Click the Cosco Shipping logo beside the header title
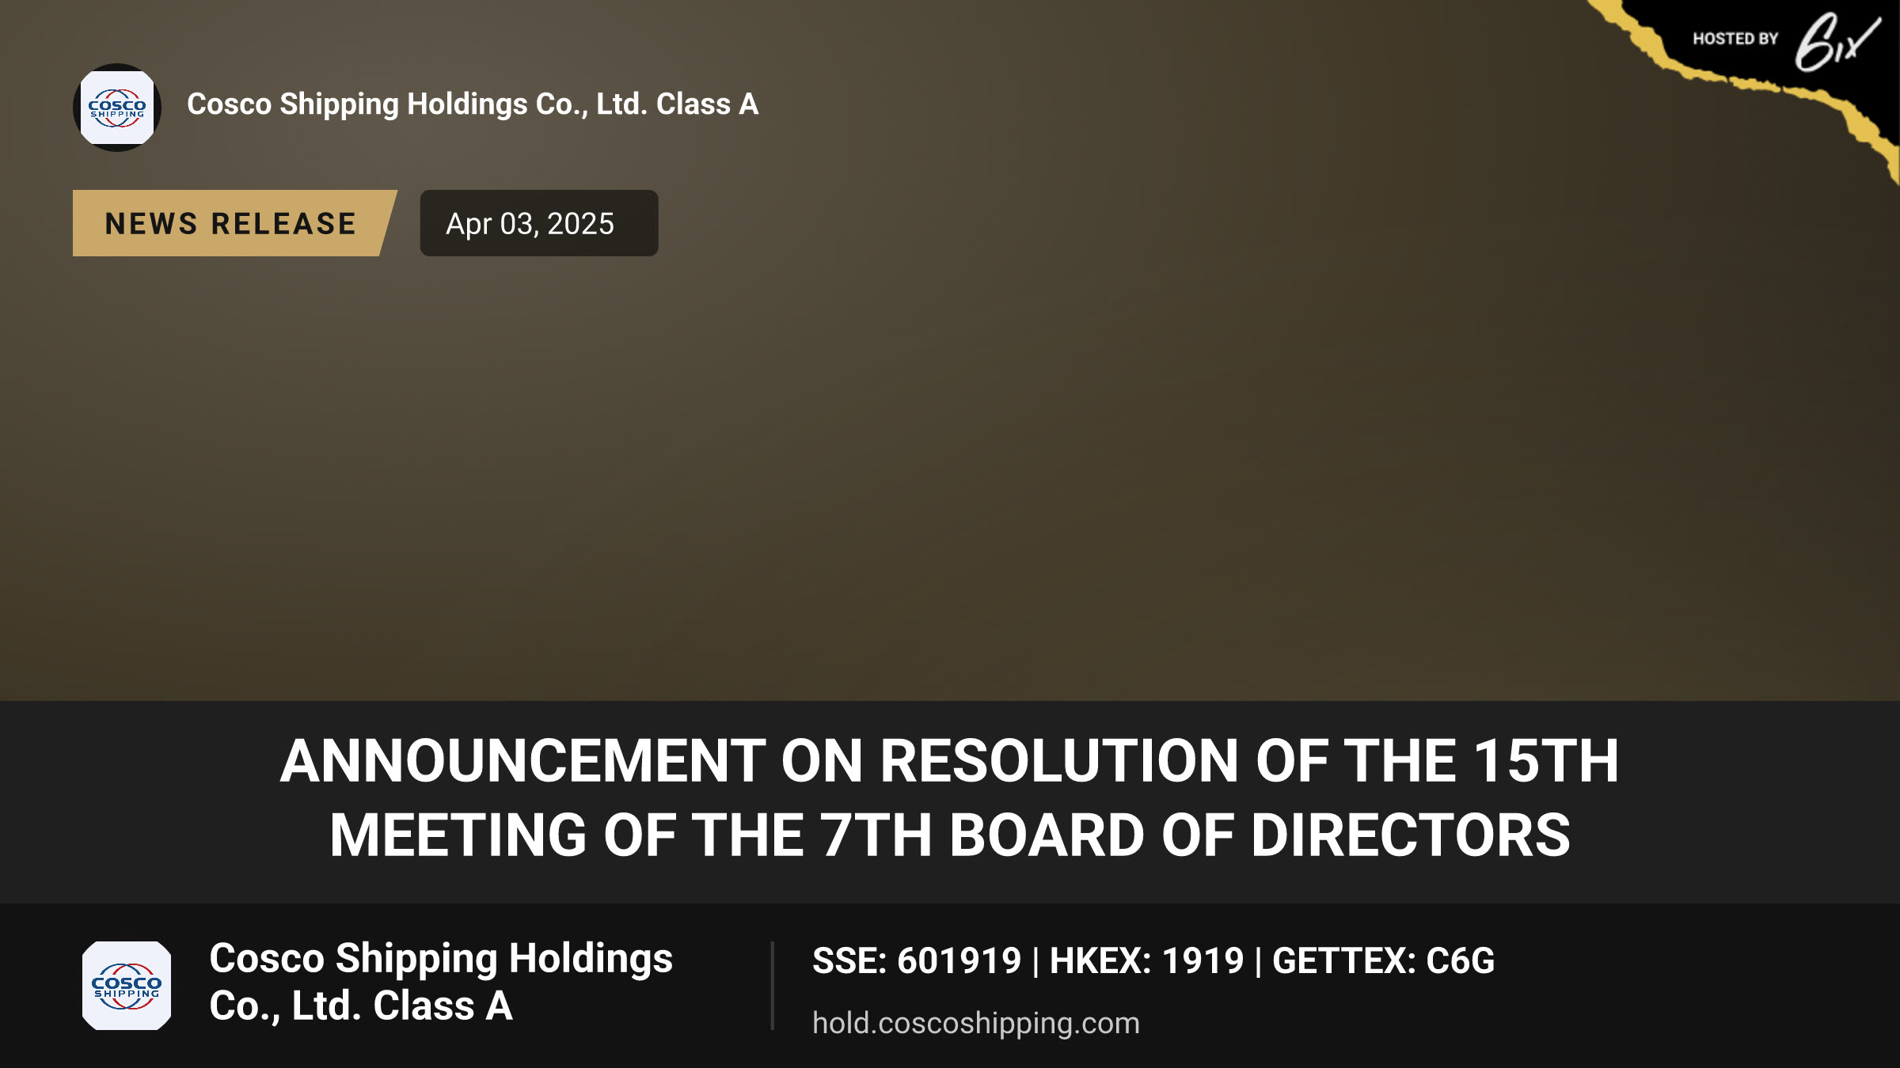The image size is (1900, 1068). (x=117, y=108)
